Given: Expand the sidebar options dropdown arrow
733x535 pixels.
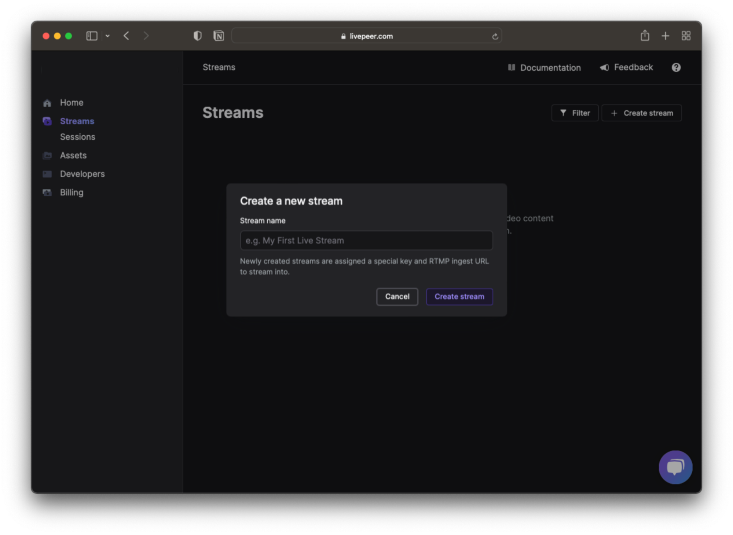Looking at the screenshot, I should click(107, 36).
